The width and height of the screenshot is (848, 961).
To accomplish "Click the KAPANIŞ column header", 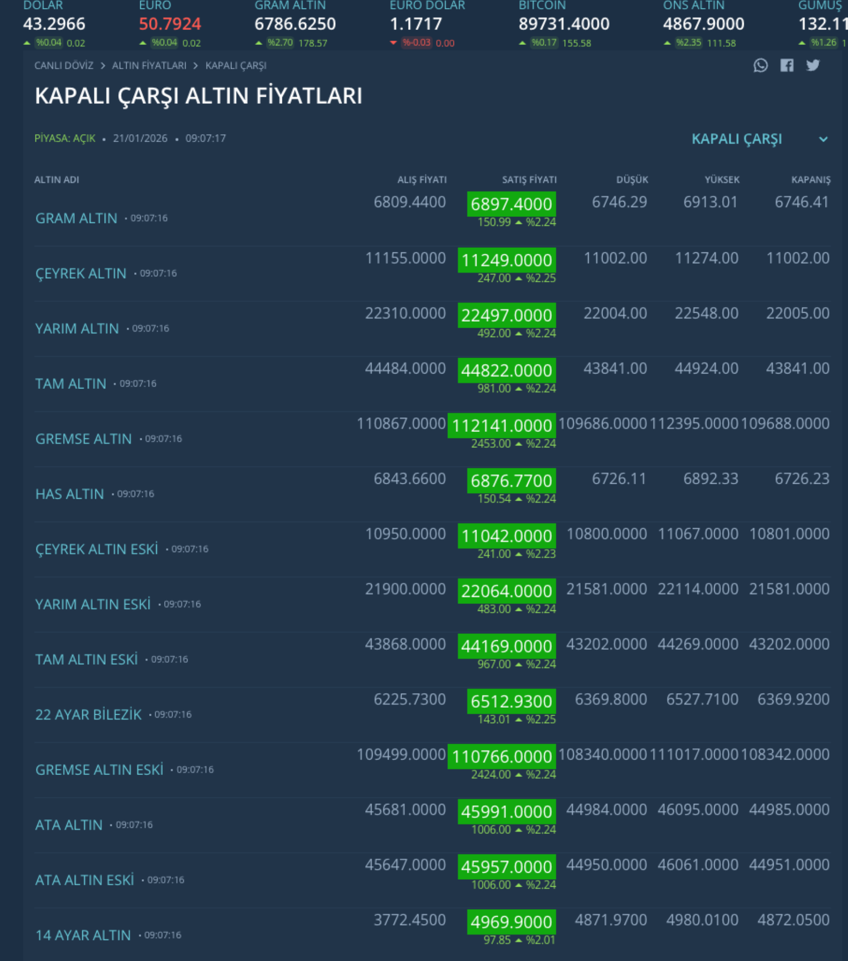I will tap(811, 180).
